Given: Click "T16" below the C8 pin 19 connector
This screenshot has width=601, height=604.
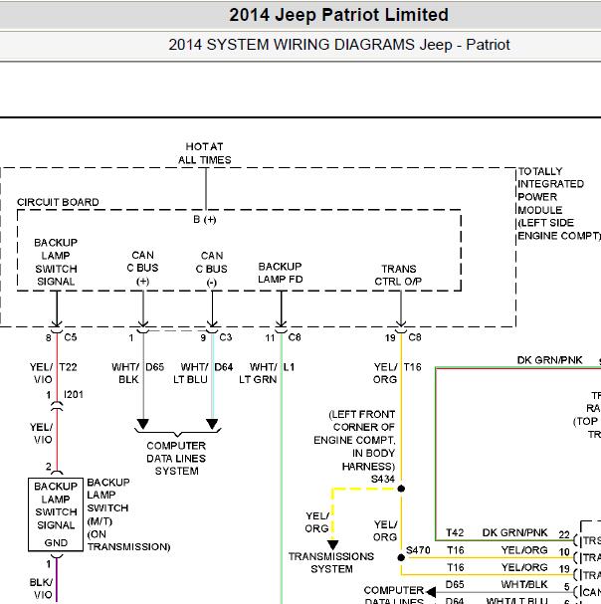Looking at the screenshot, I should (413, 367).
